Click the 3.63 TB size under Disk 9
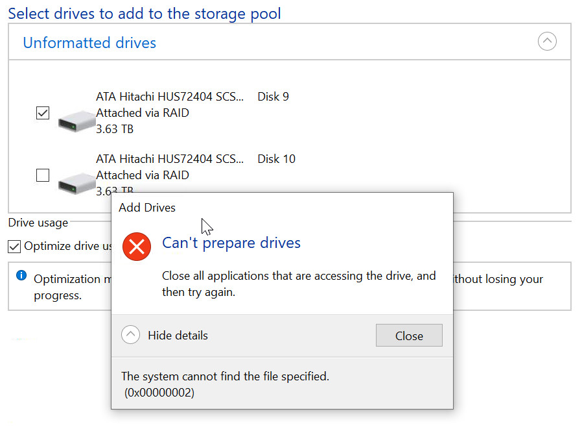Screen dimensions: 582x429 (115, 129)
